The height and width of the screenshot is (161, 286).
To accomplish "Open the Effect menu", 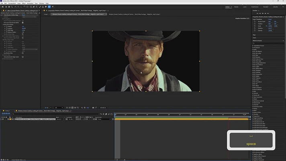I will 24,3.
